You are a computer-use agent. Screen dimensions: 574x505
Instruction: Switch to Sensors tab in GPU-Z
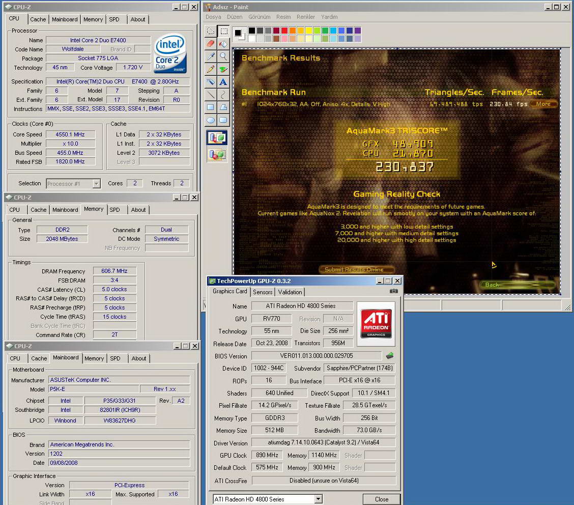[x=263, y=292]
